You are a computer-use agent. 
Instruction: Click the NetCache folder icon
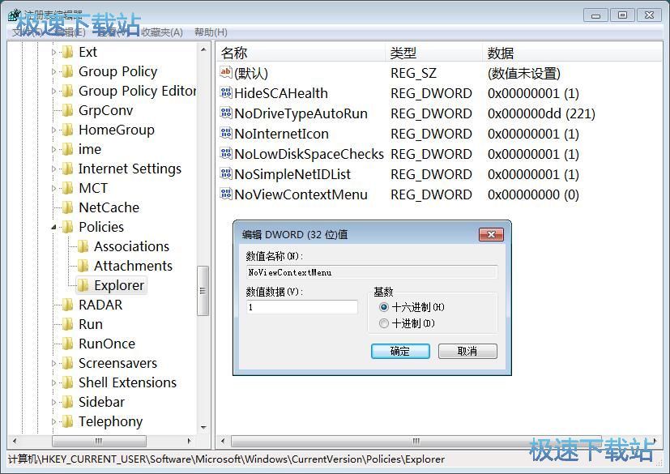click(x=67, y=207)
